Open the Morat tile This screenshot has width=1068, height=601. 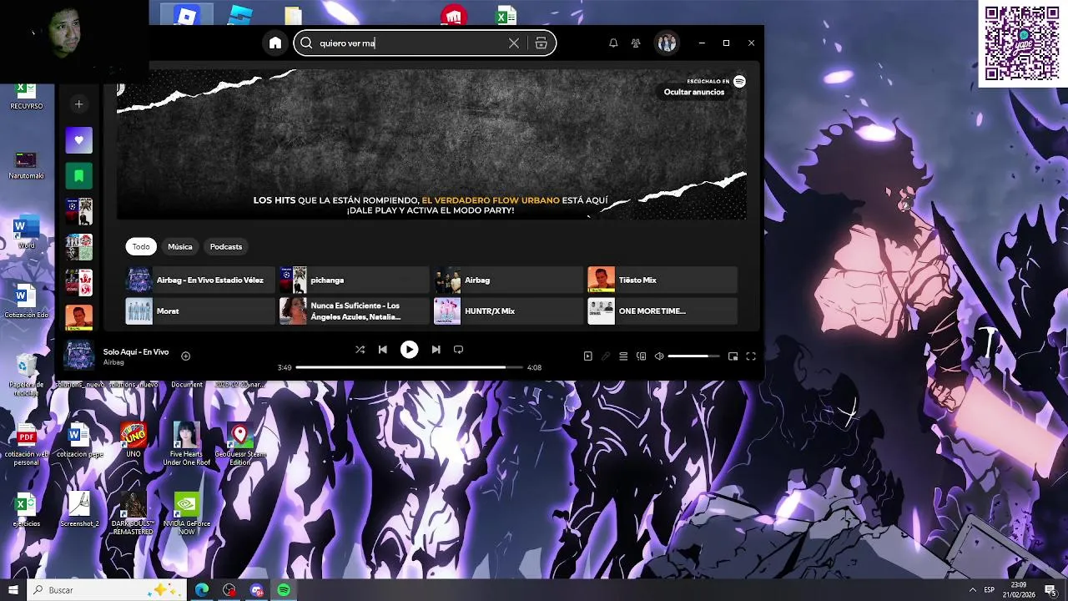[x=200, y=311]
